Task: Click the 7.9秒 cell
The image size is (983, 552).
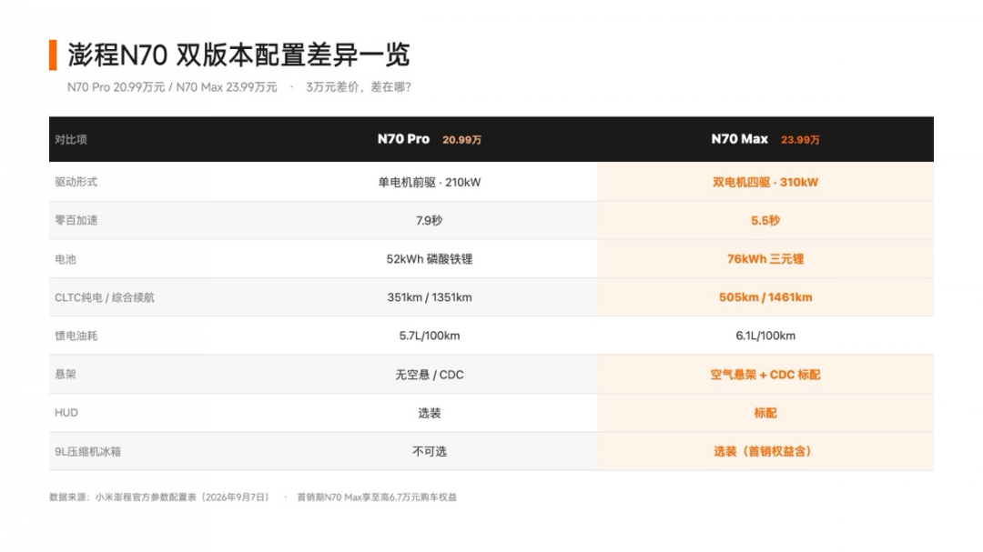Action: 430,221
